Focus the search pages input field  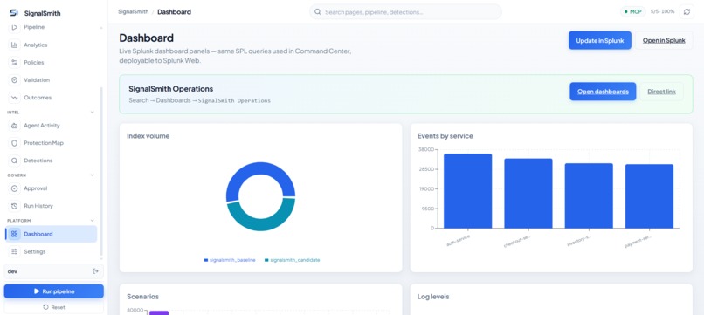(x=405, y=12)
